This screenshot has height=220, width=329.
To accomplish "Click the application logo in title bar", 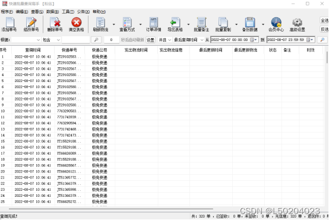I will click(x=4, y=4).
